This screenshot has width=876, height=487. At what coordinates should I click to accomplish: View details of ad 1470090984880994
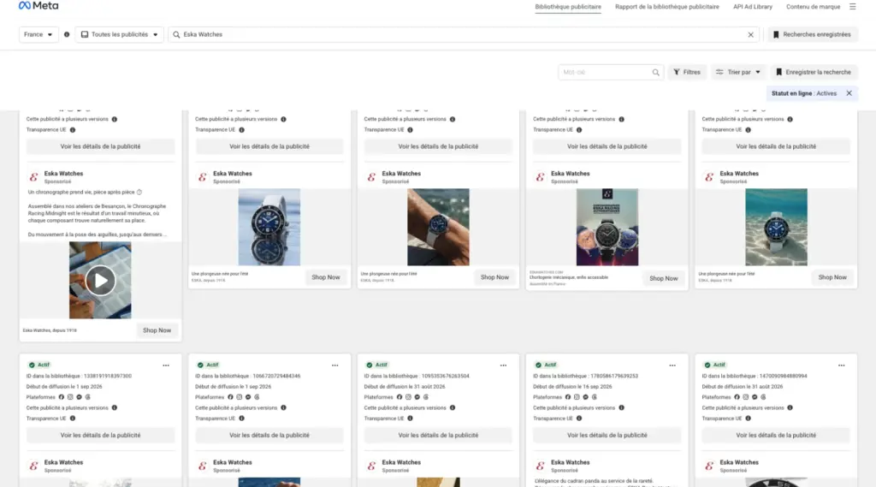click(776, 435)
